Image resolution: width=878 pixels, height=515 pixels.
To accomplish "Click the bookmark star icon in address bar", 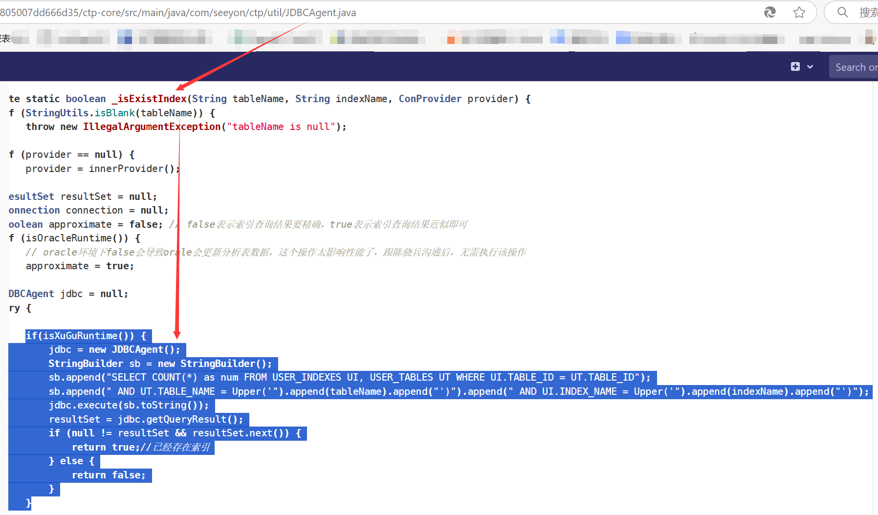I will (799, 12).
